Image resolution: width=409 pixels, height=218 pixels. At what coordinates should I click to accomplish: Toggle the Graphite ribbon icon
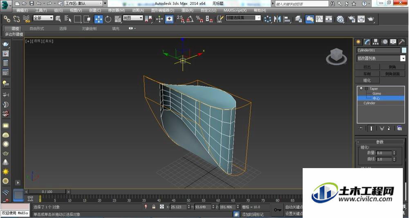coord(309,19)
